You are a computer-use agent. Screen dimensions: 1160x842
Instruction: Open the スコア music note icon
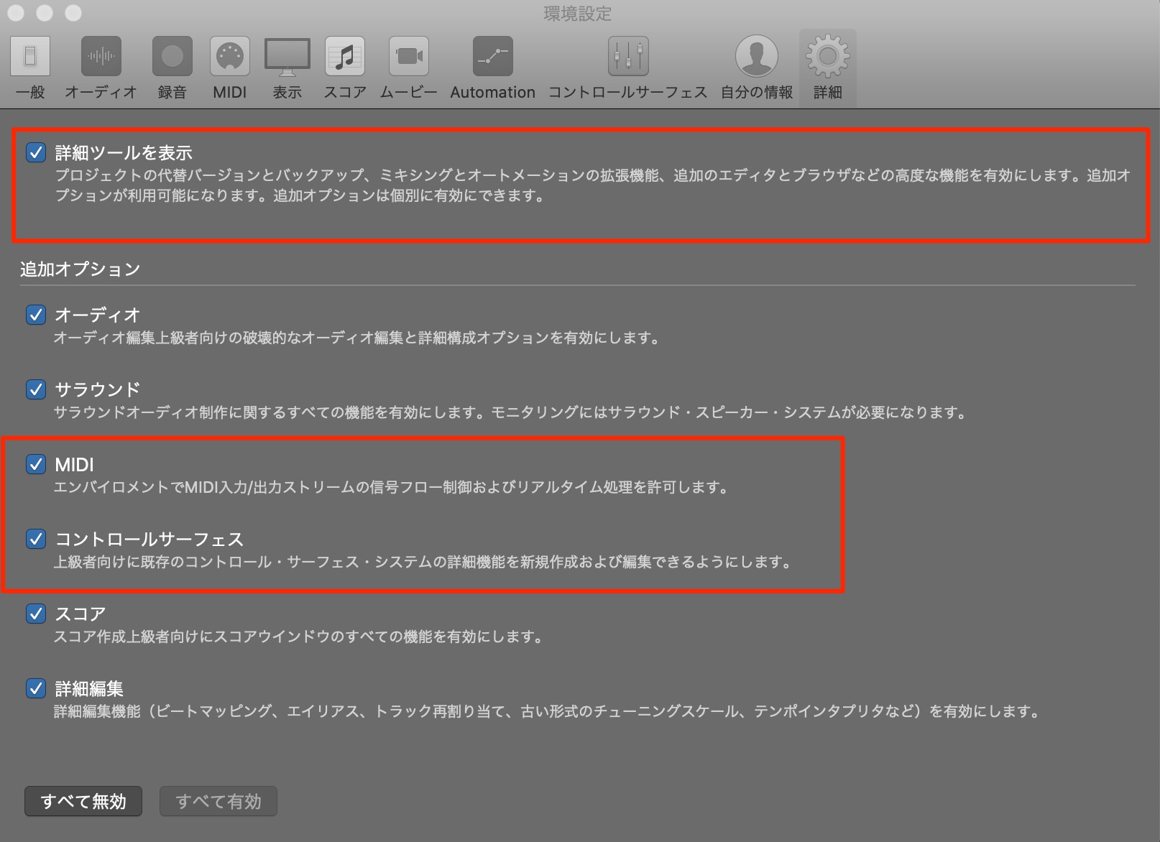pos(345,56)
